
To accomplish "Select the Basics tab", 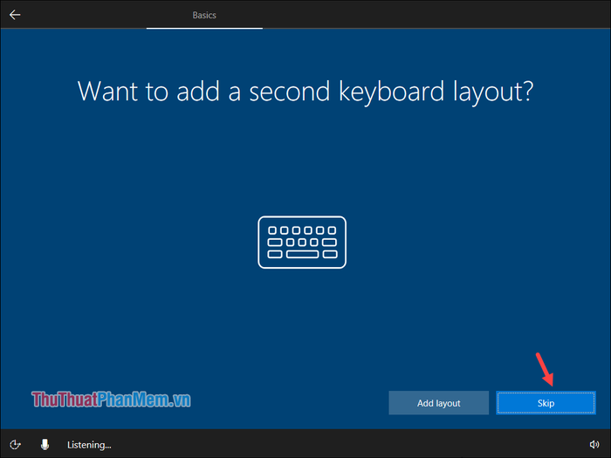I will [204, 15].
